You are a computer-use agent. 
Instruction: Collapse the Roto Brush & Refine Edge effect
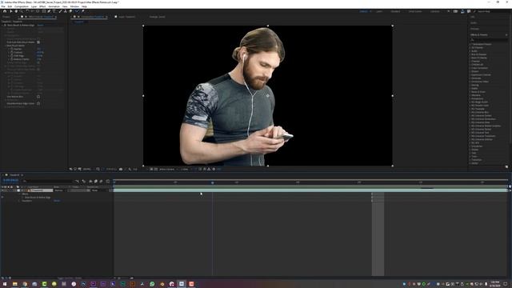point(2,25)
